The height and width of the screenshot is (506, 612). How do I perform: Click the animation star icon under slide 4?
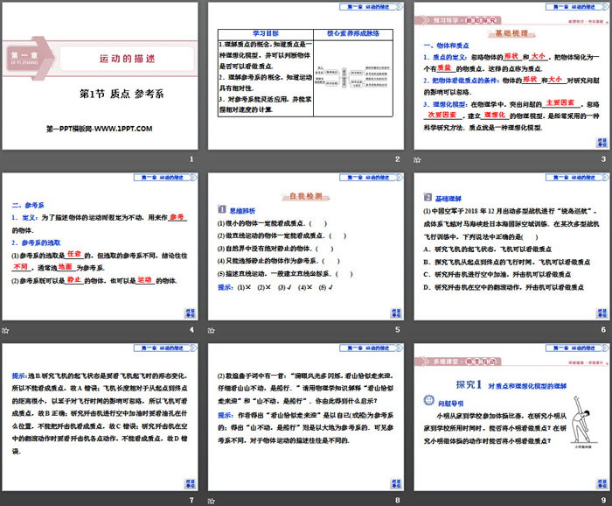pos(5,330)
